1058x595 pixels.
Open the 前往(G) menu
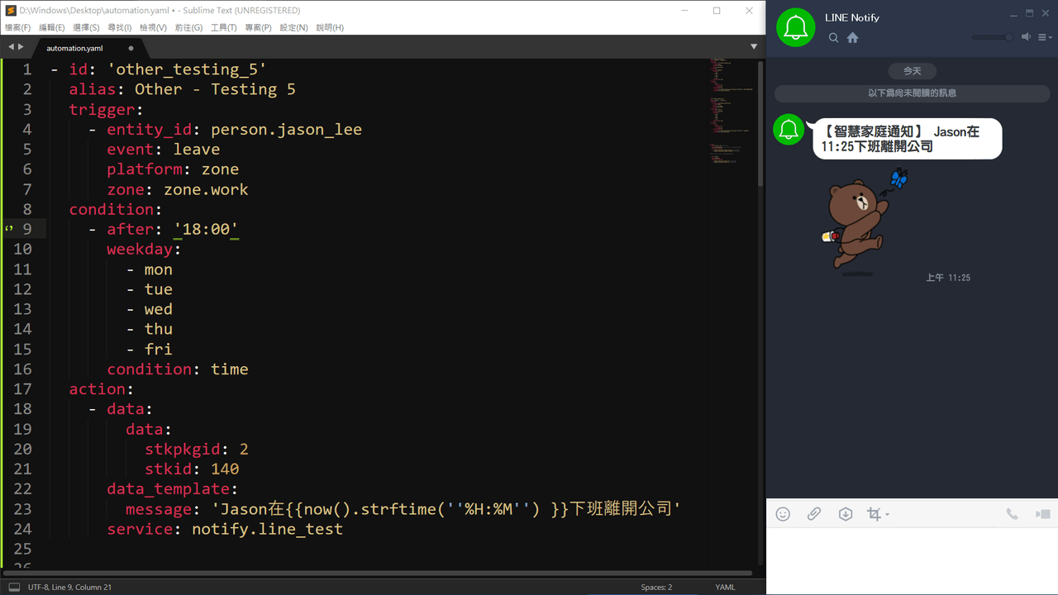188,27
